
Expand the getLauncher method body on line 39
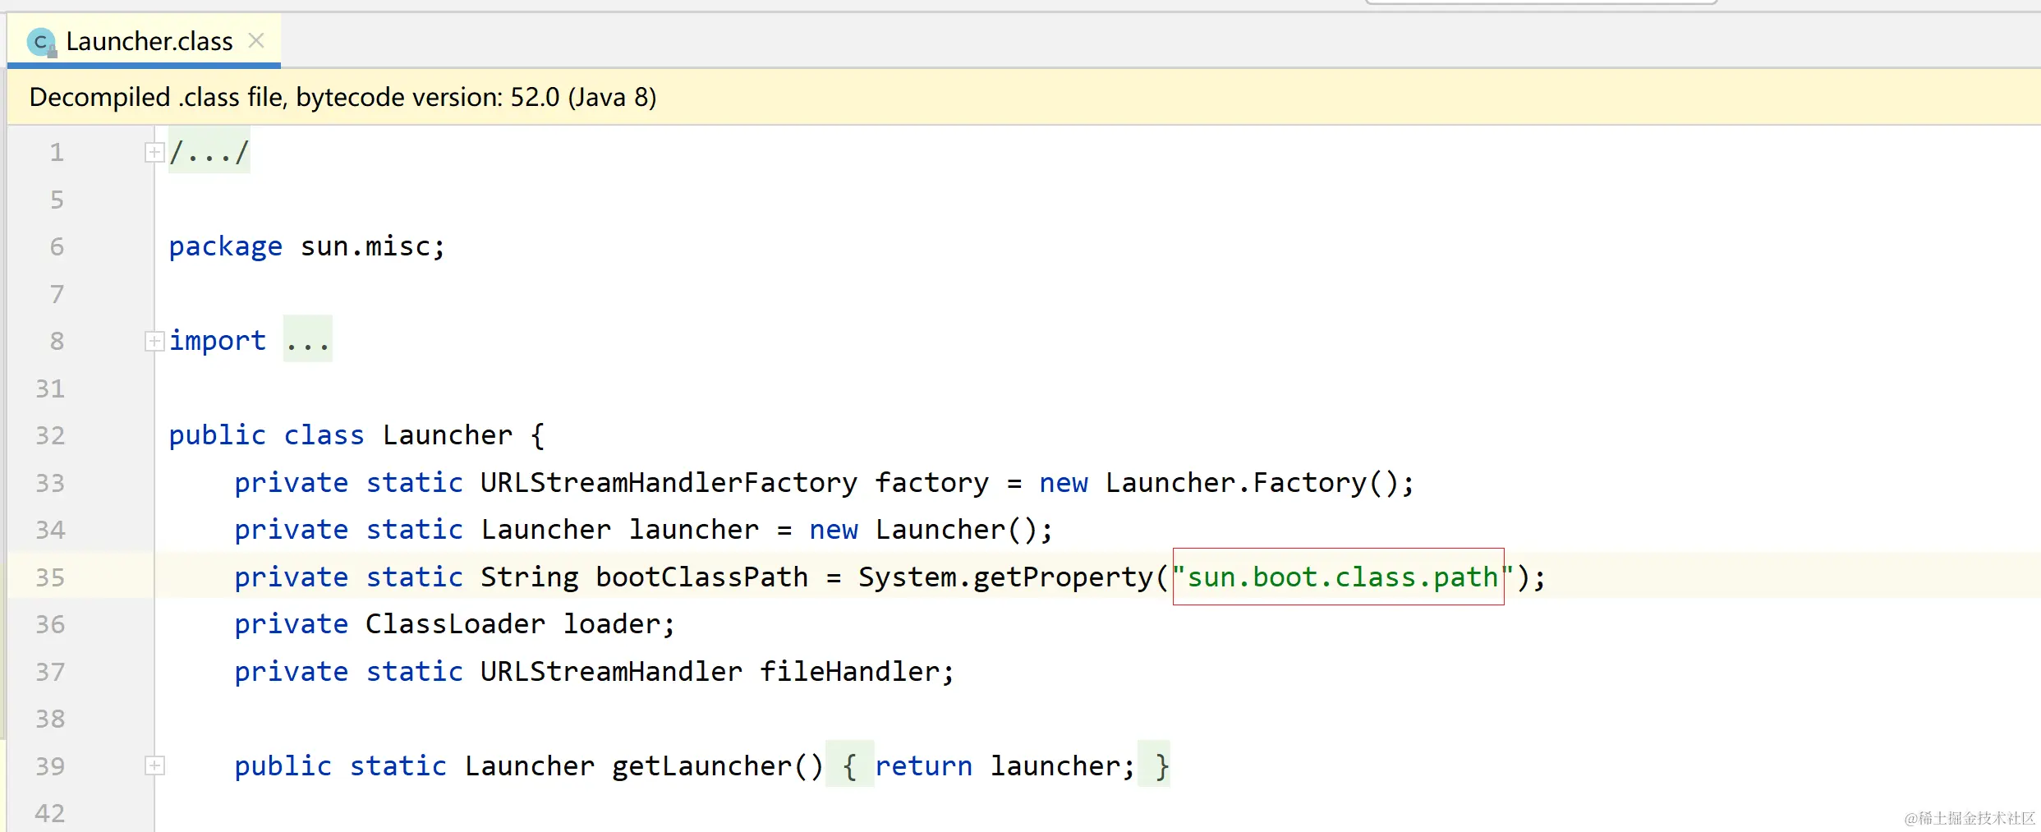click(x=154, y=765)
